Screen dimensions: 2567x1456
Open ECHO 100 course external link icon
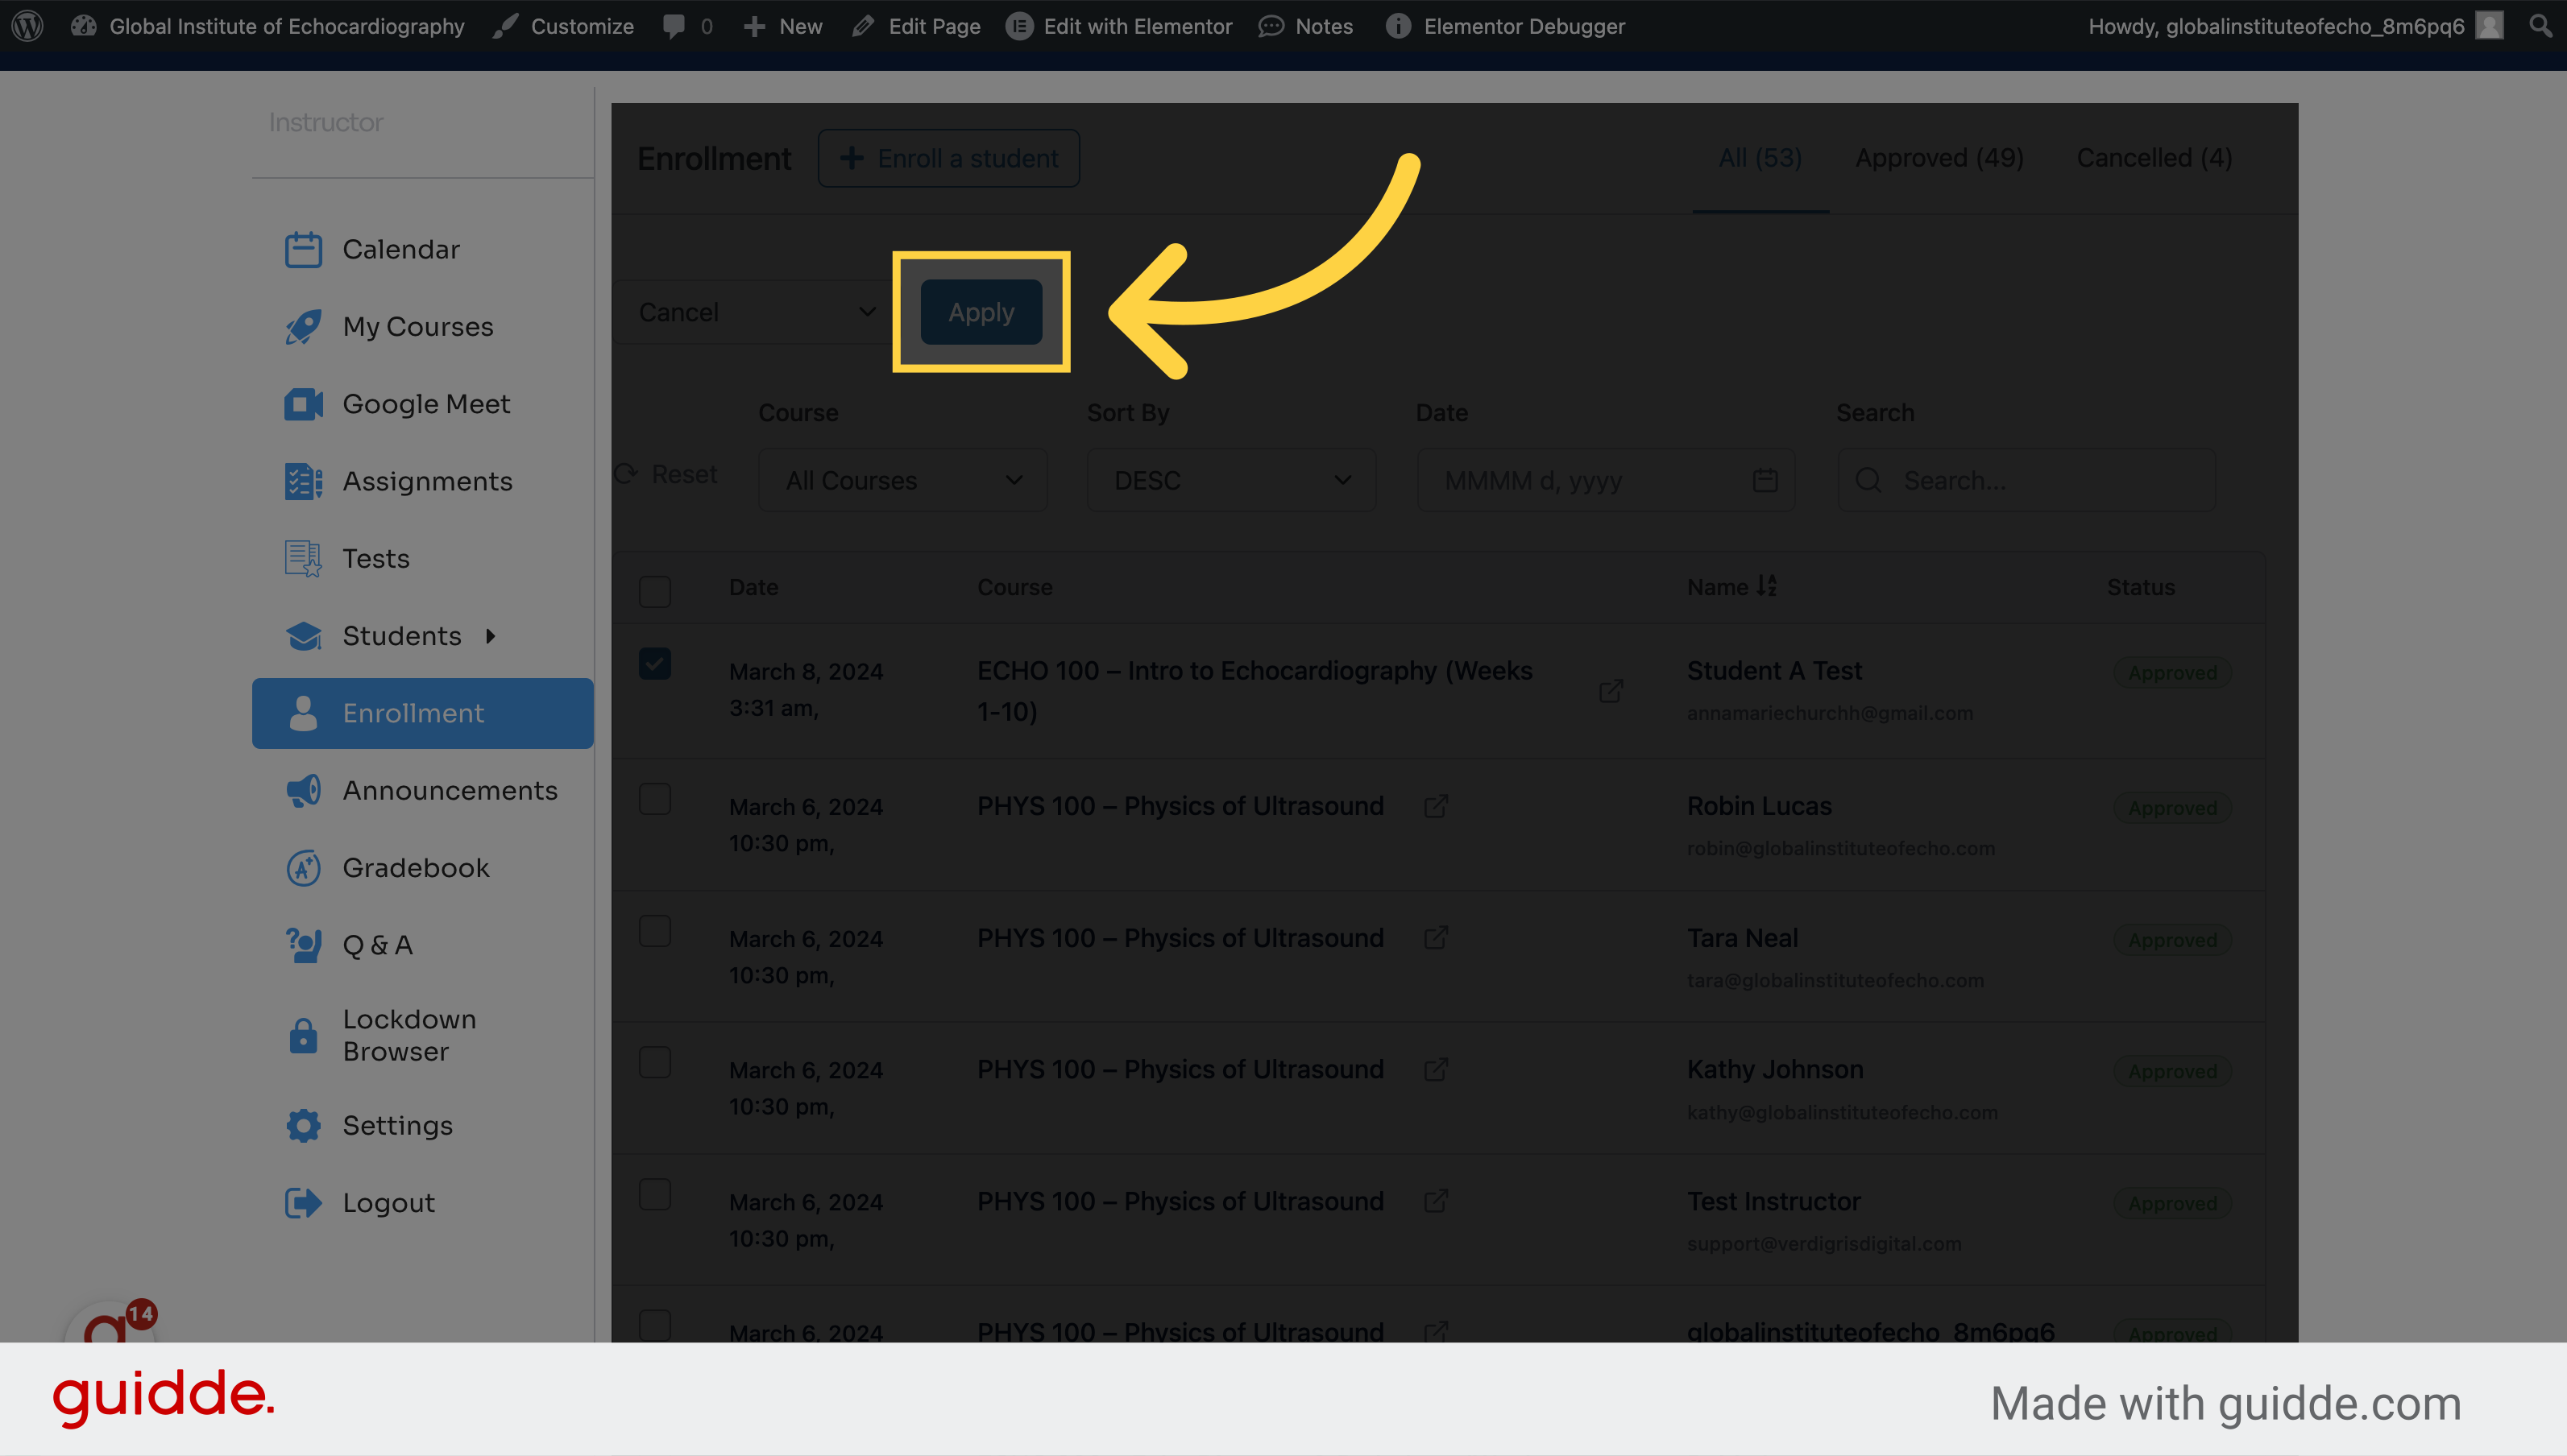click(x=1611, y=691)
